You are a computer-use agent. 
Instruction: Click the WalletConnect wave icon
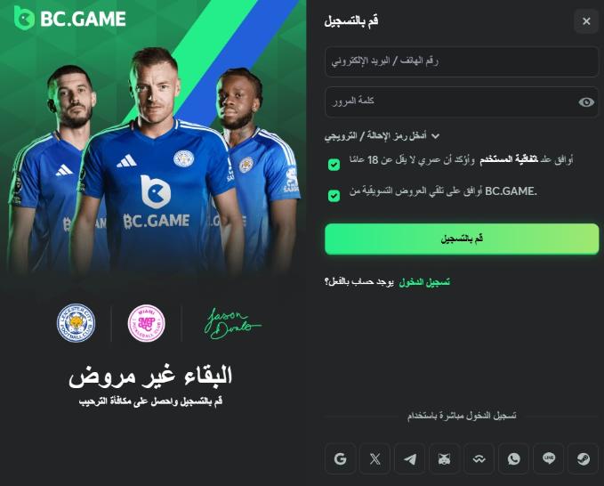coord(479,458)
